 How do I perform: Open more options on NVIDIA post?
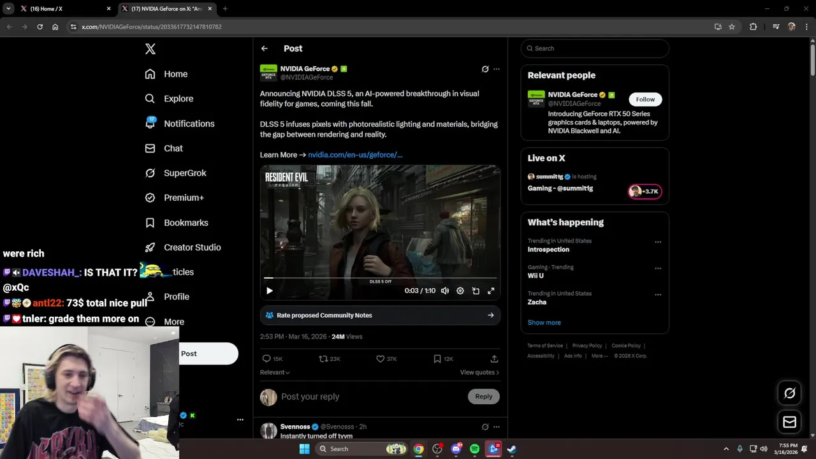(x=497, y=69)
